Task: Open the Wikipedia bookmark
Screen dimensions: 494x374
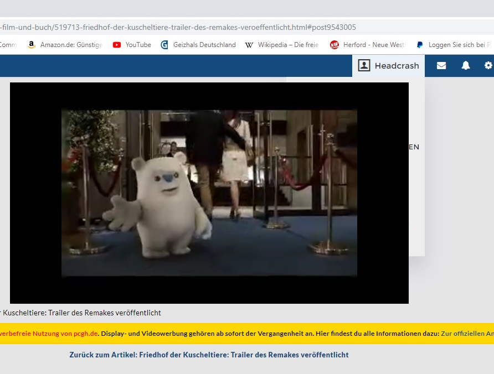Action: click(282, 45)
